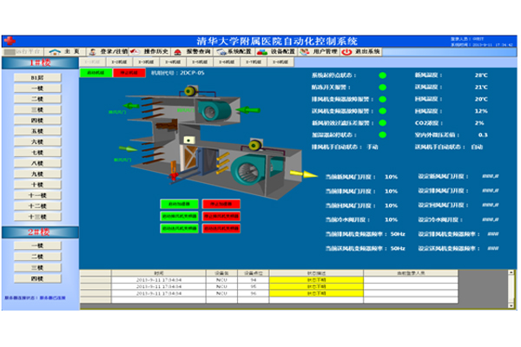
Task: Click the 机组代号 2DCP-05 label
Action: 178,73
